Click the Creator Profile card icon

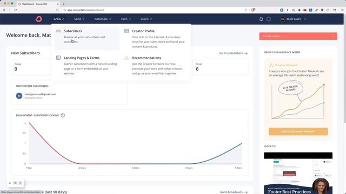pyautogui.click(x=127, y=31)
